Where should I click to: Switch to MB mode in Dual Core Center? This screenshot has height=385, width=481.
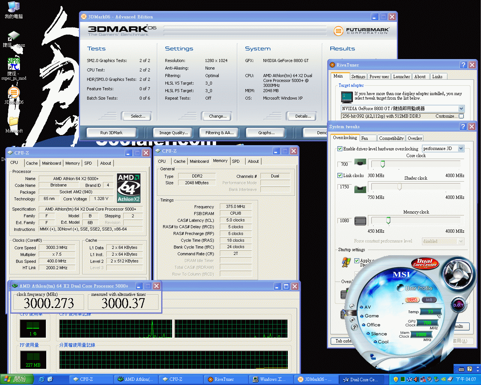click(429, 300)
